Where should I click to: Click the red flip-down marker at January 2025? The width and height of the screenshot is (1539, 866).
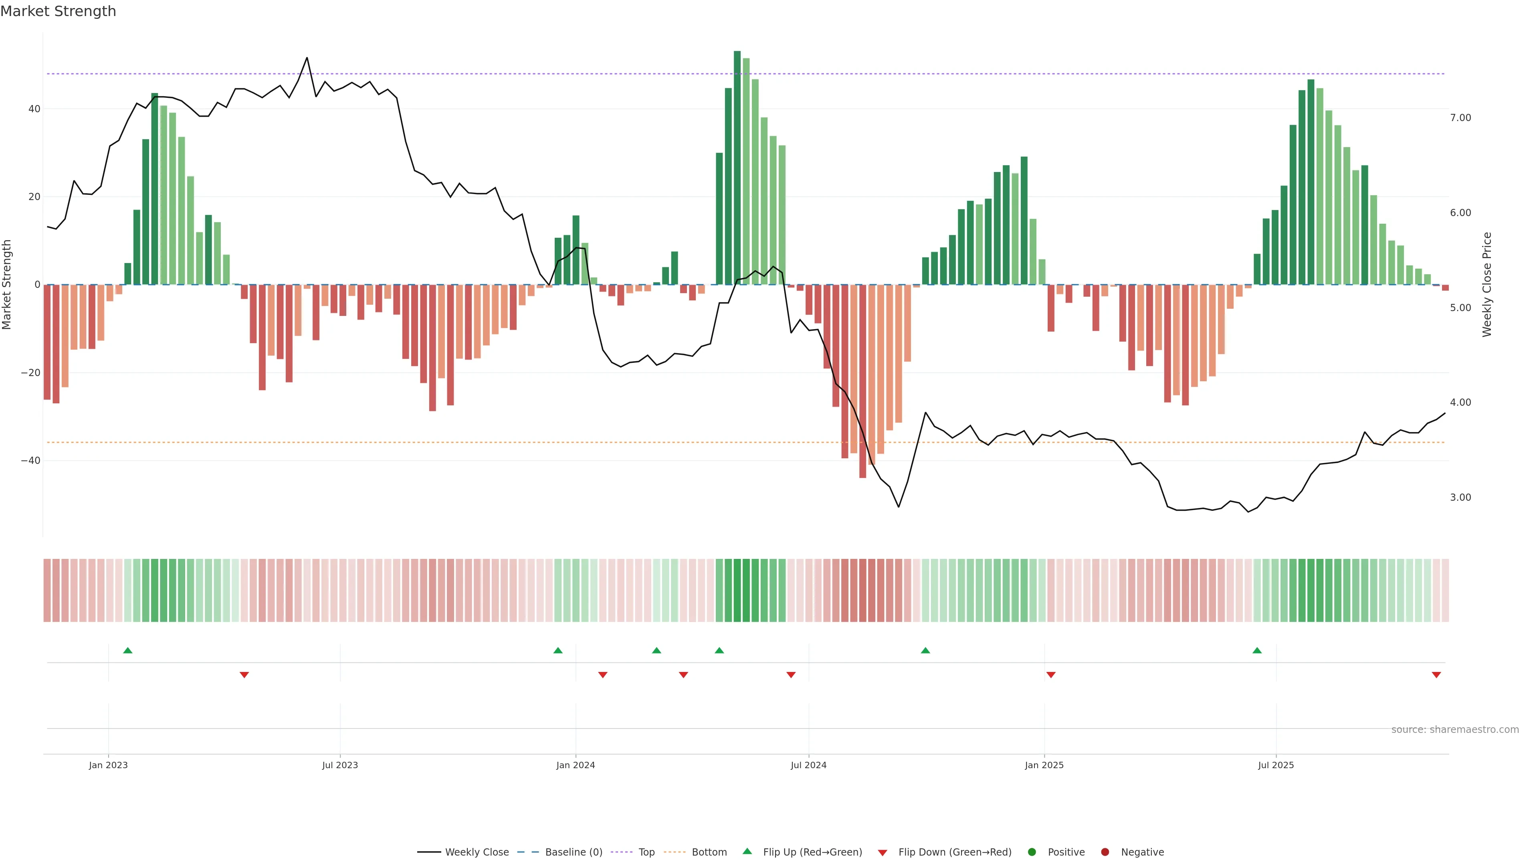[x=1051, y=675]
